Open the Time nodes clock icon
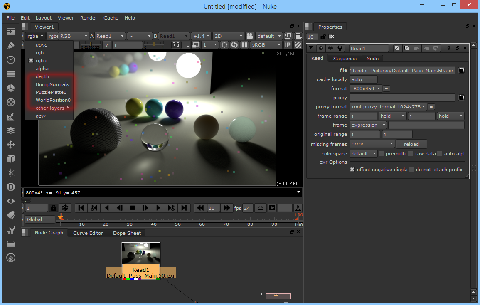The height and width of the screenshot is (305, 480). point(11,60)
